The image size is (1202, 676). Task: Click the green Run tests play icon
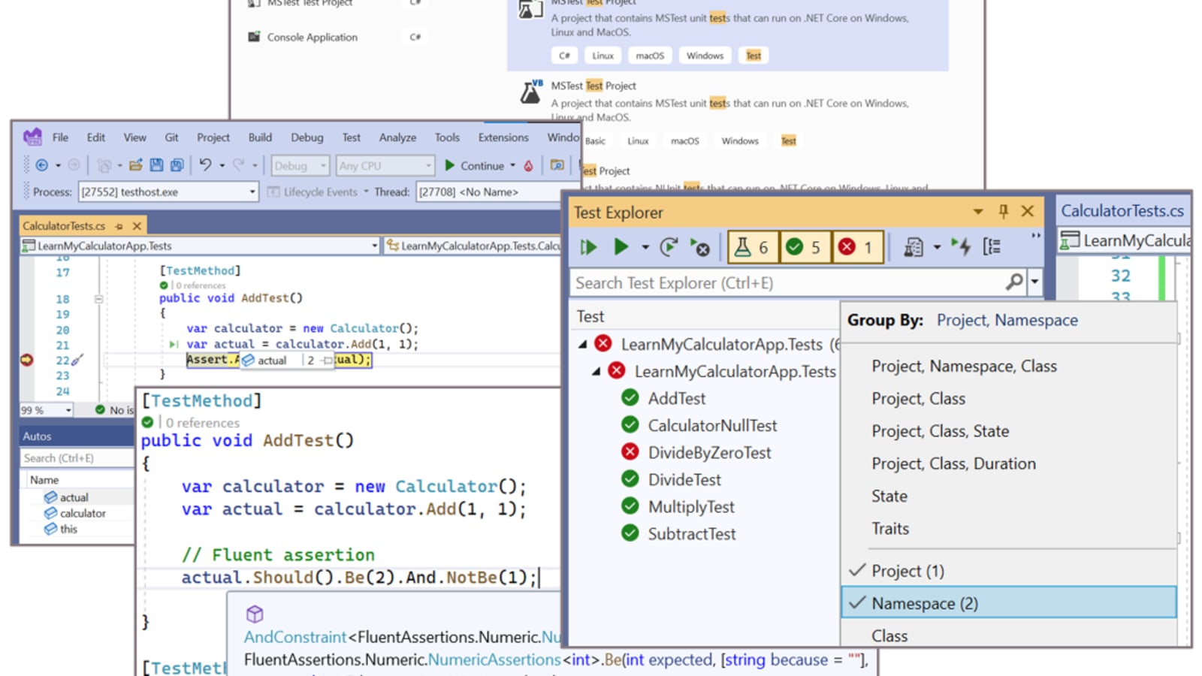621,246
